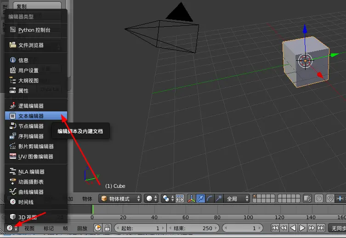This screenshot has height=238, width=346.
Task: Click the 起始 start frame field
Action: click(141, 228)
